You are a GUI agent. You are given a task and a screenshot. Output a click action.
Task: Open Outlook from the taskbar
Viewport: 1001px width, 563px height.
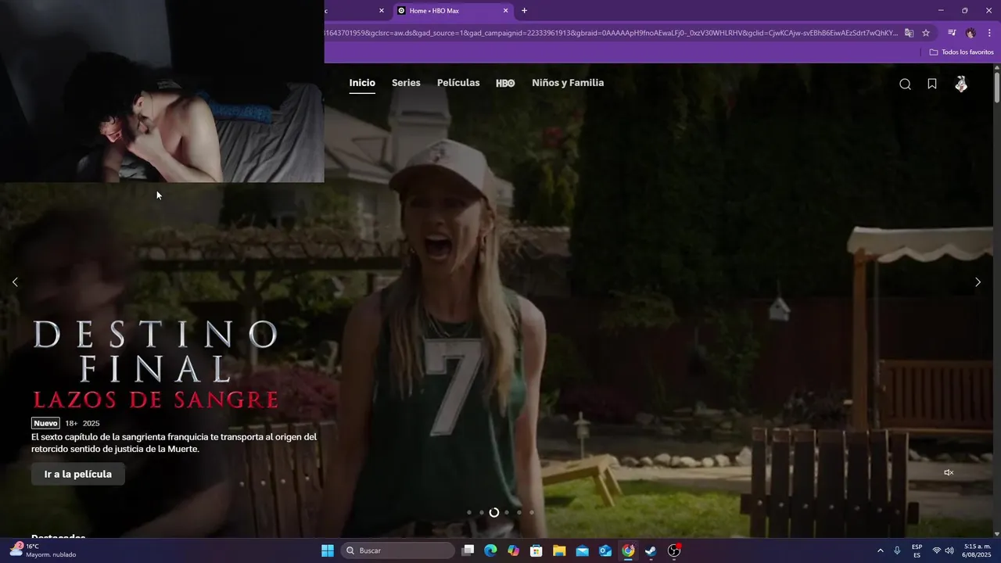point(605,550)
